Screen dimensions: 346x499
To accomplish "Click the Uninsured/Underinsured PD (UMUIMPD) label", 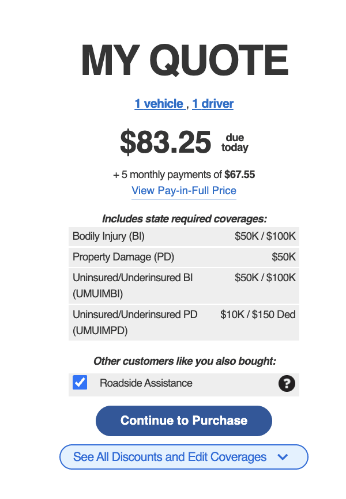I will (x=135, y=322).
